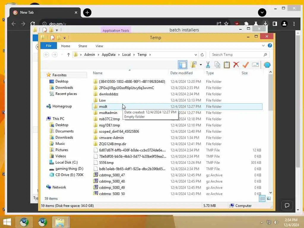The height and width of the screenshot is (228, 304).
Task: Open the File menu tab
Action: [x=49, y=46]
